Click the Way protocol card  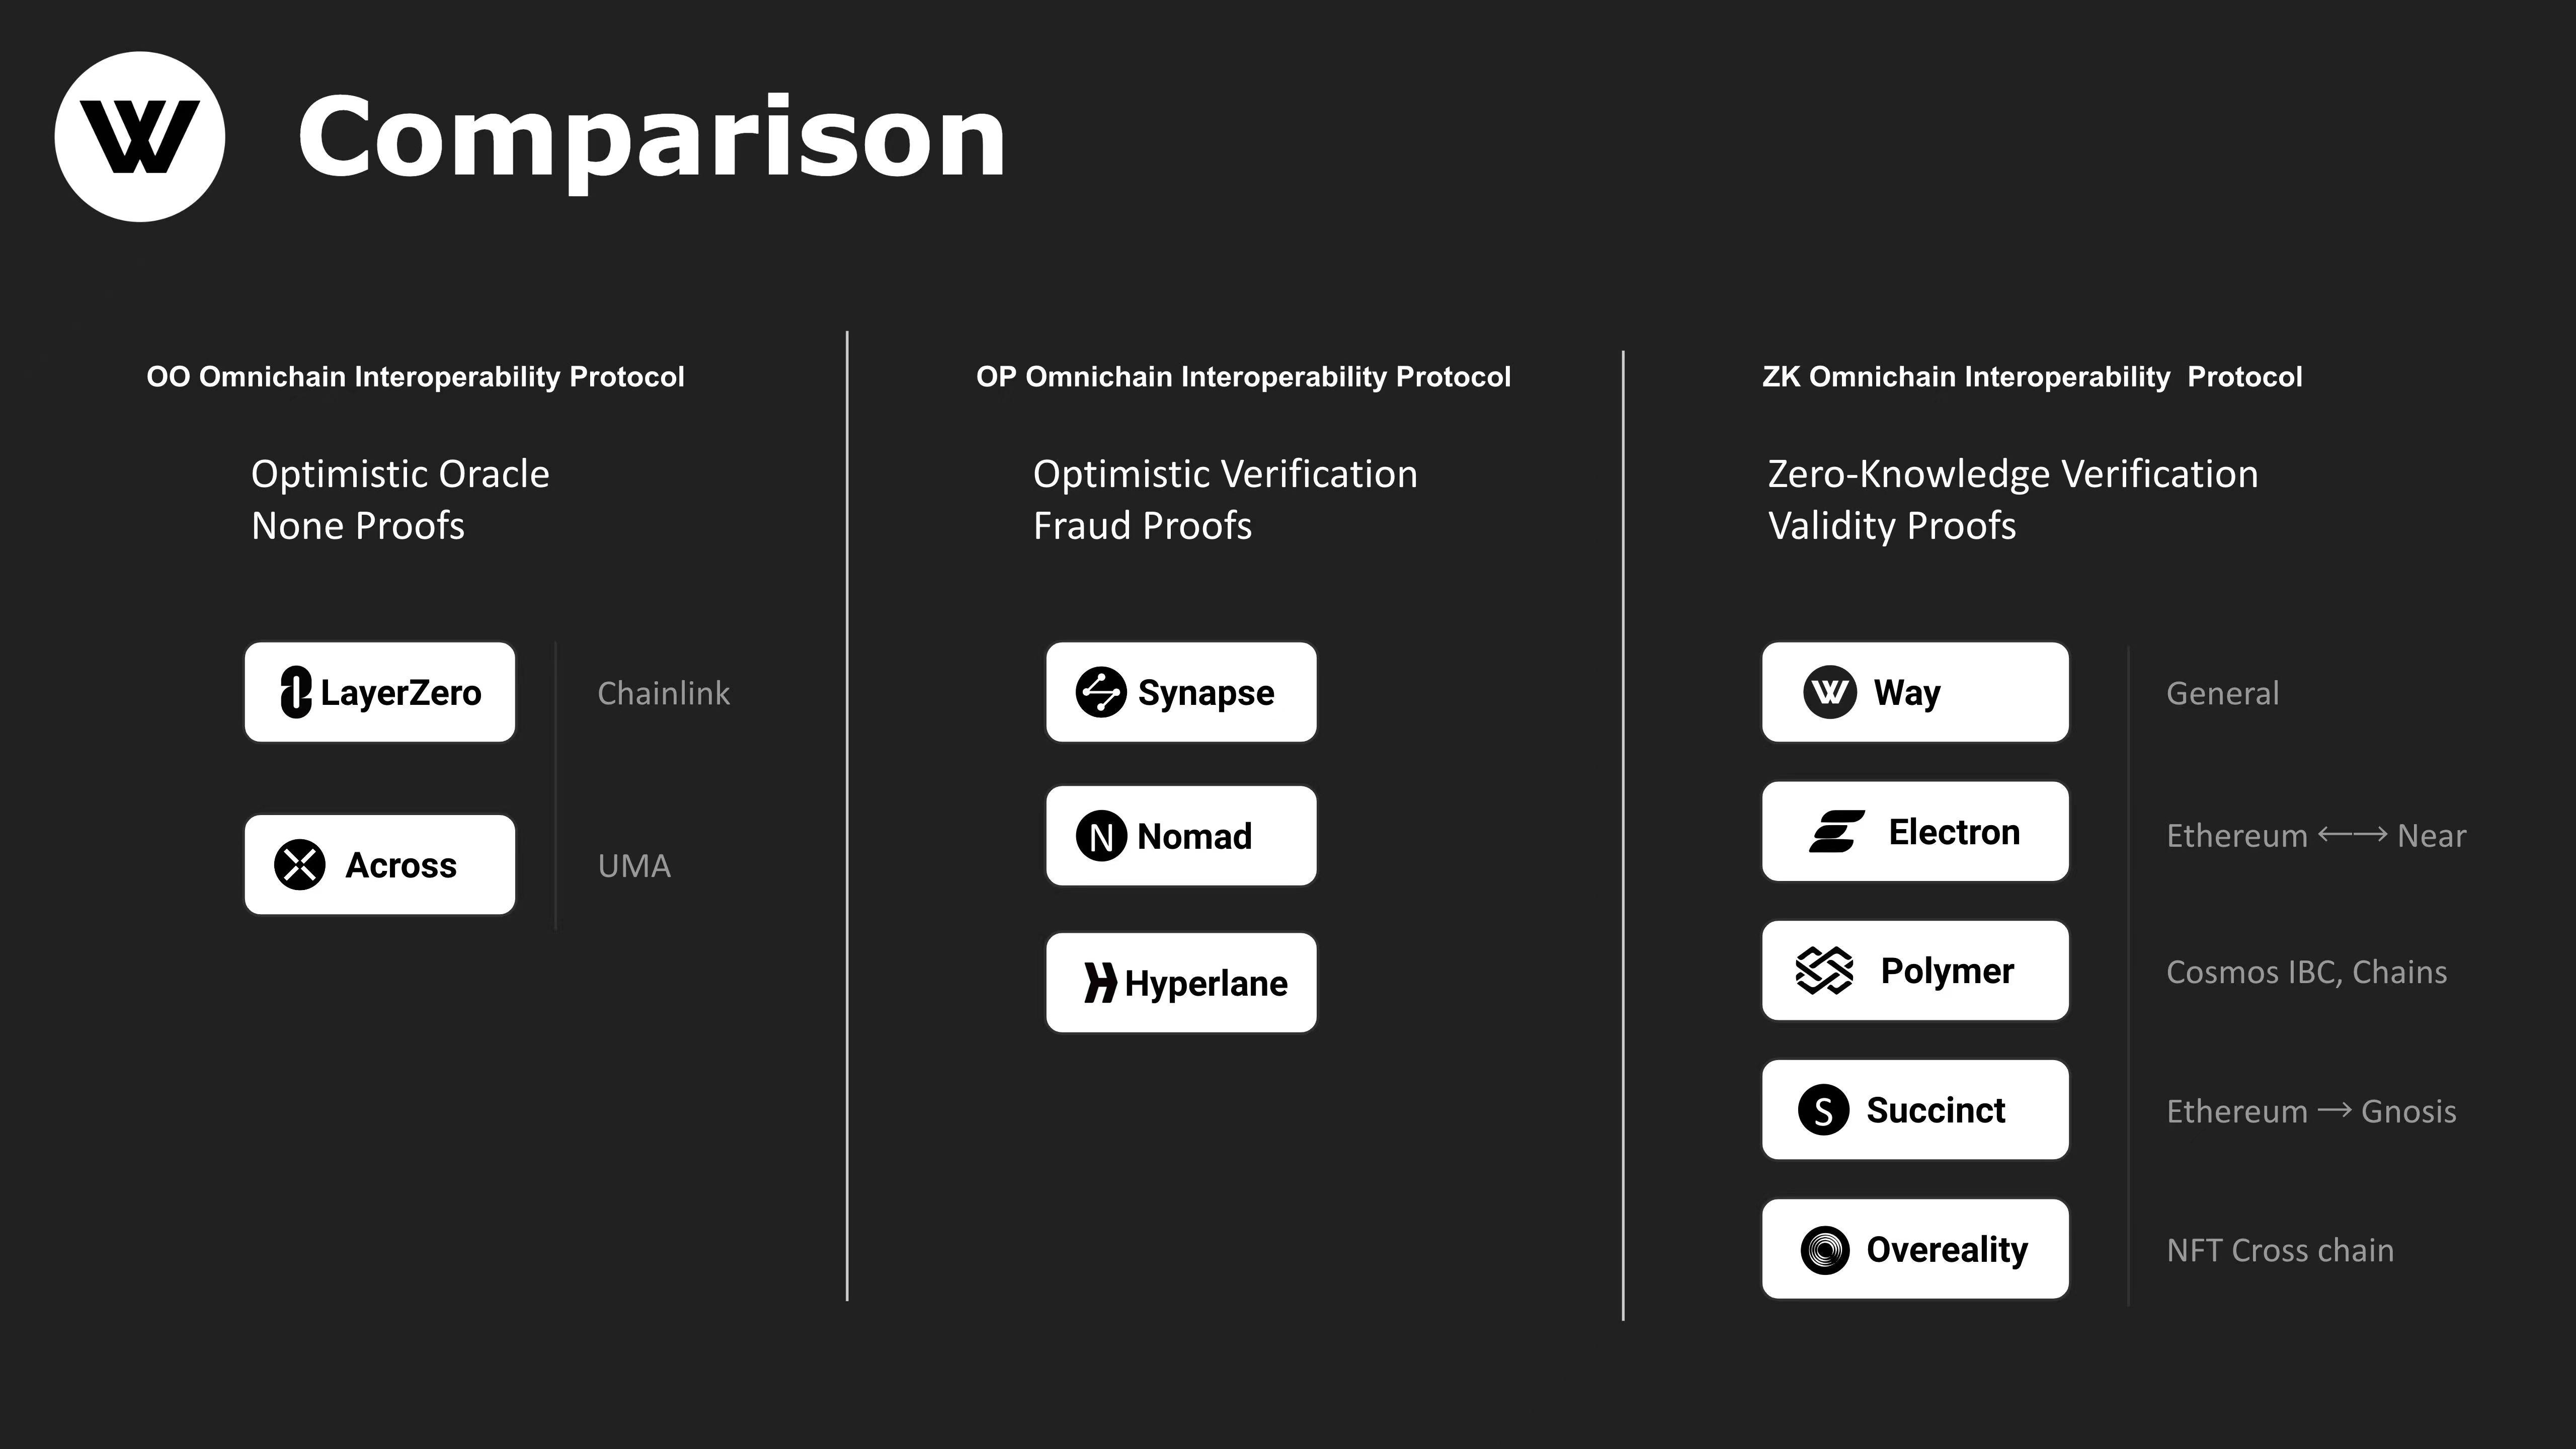(x=1915, y=692)
